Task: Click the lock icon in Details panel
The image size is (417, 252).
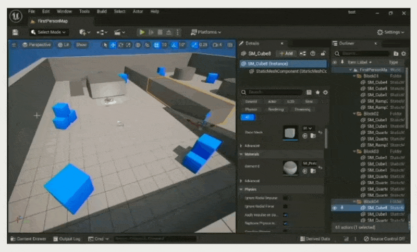Action: click(x=323, y=54)
